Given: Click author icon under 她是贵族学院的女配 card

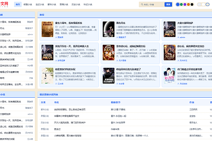Looking at the screenshot, I should pos(56,84).
